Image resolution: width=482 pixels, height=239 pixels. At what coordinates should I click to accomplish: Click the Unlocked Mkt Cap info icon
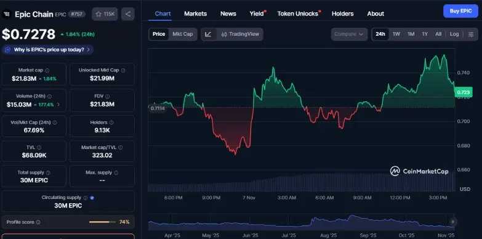(x=123, y=70)
